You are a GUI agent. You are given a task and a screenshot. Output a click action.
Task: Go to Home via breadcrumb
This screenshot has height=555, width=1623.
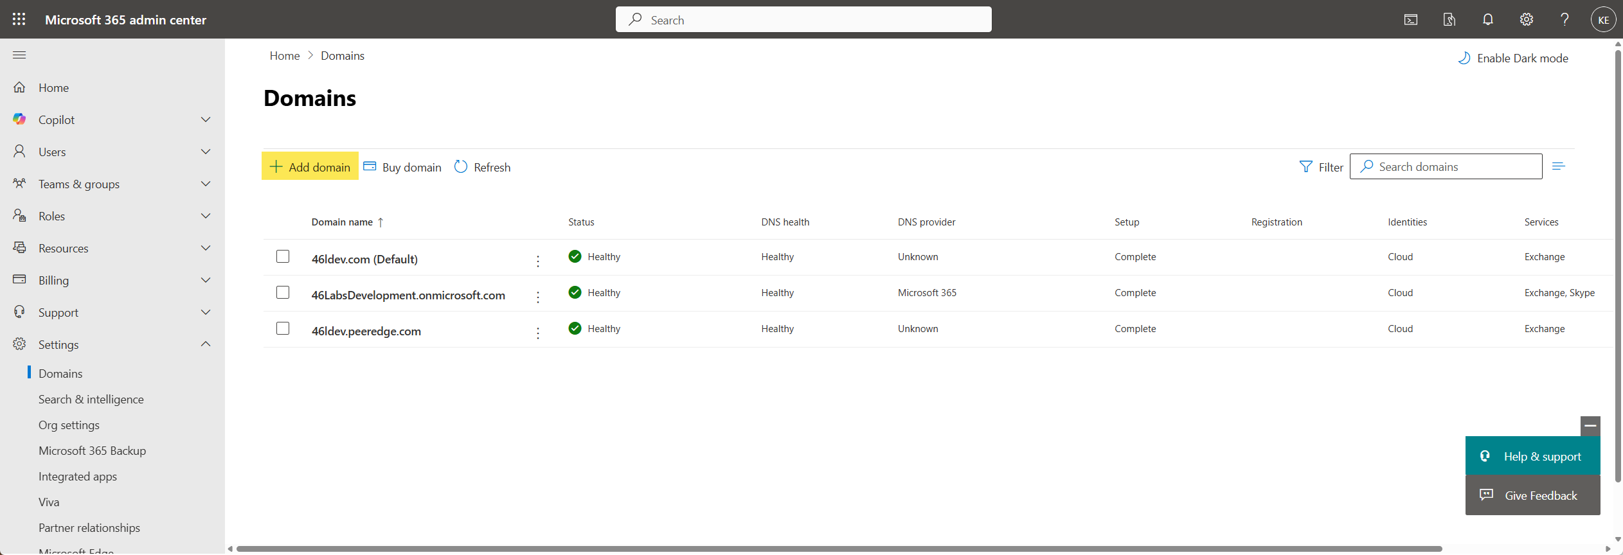click(x=285, y=56)
